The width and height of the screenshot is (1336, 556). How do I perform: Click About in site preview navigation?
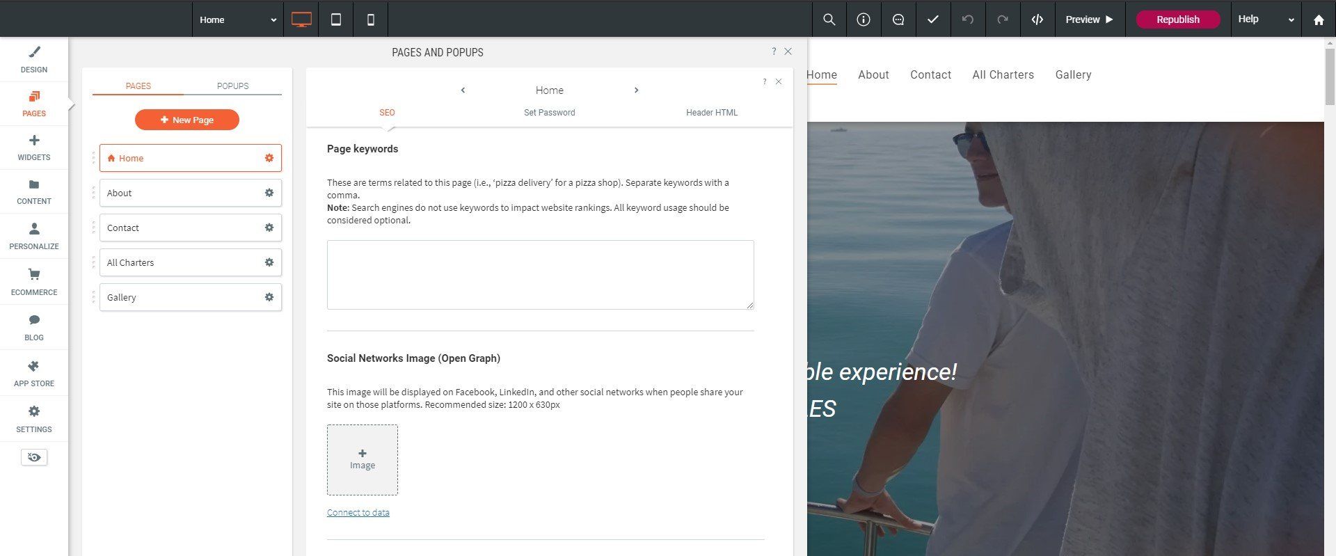[873, 75]
